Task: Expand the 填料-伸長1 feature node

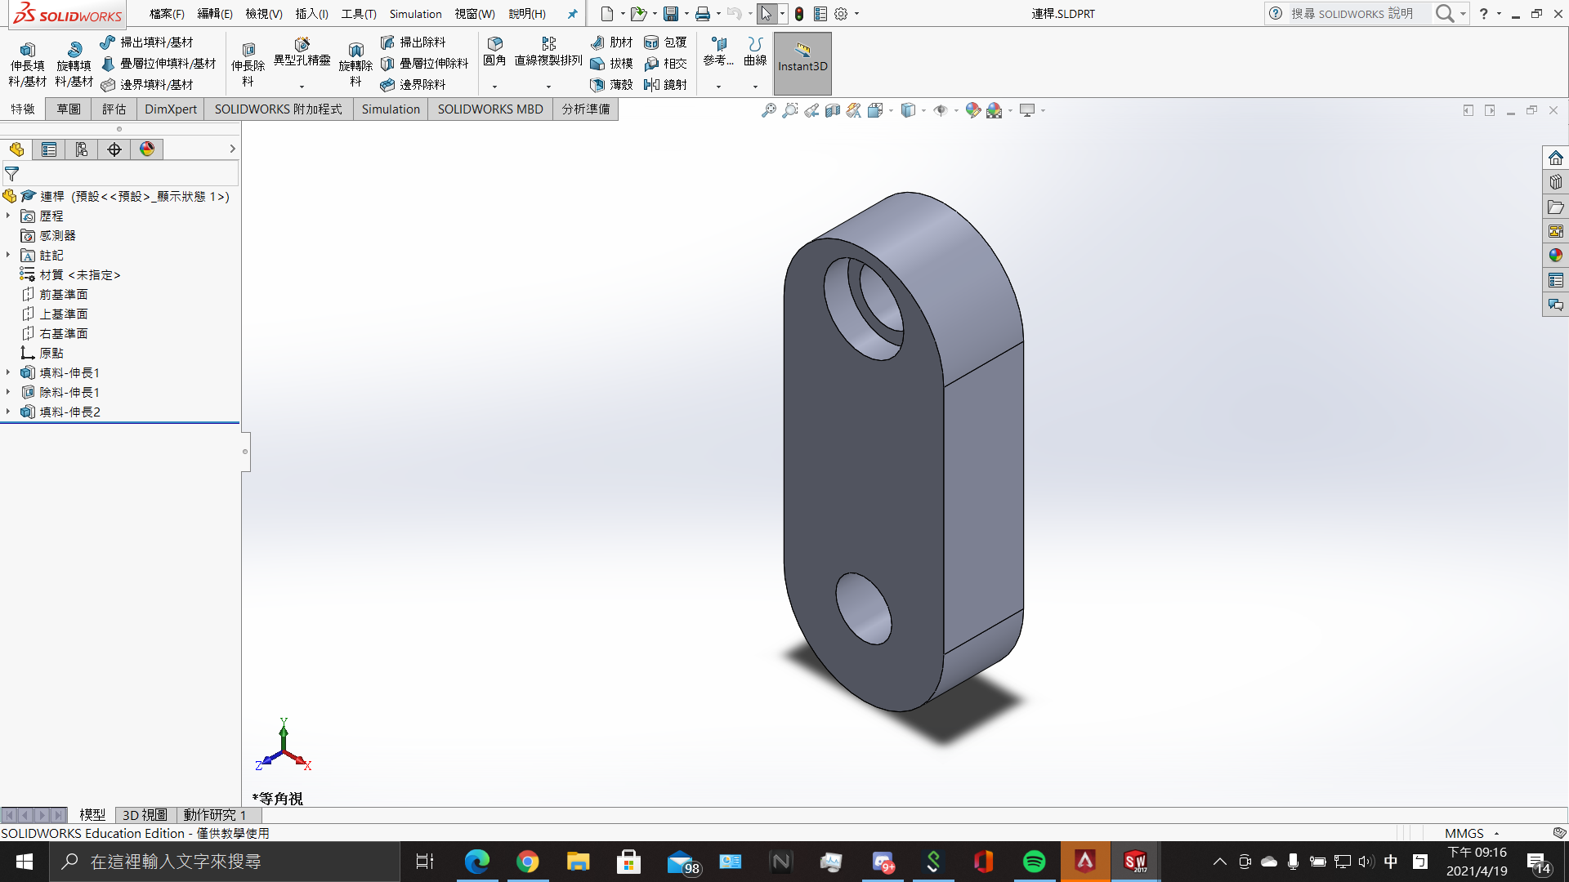Action: pyautogui.click(x=8, y=372)
